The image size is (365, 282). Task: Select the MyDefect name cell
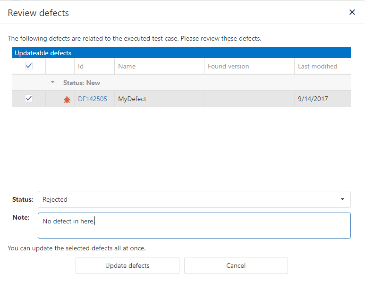133,99
